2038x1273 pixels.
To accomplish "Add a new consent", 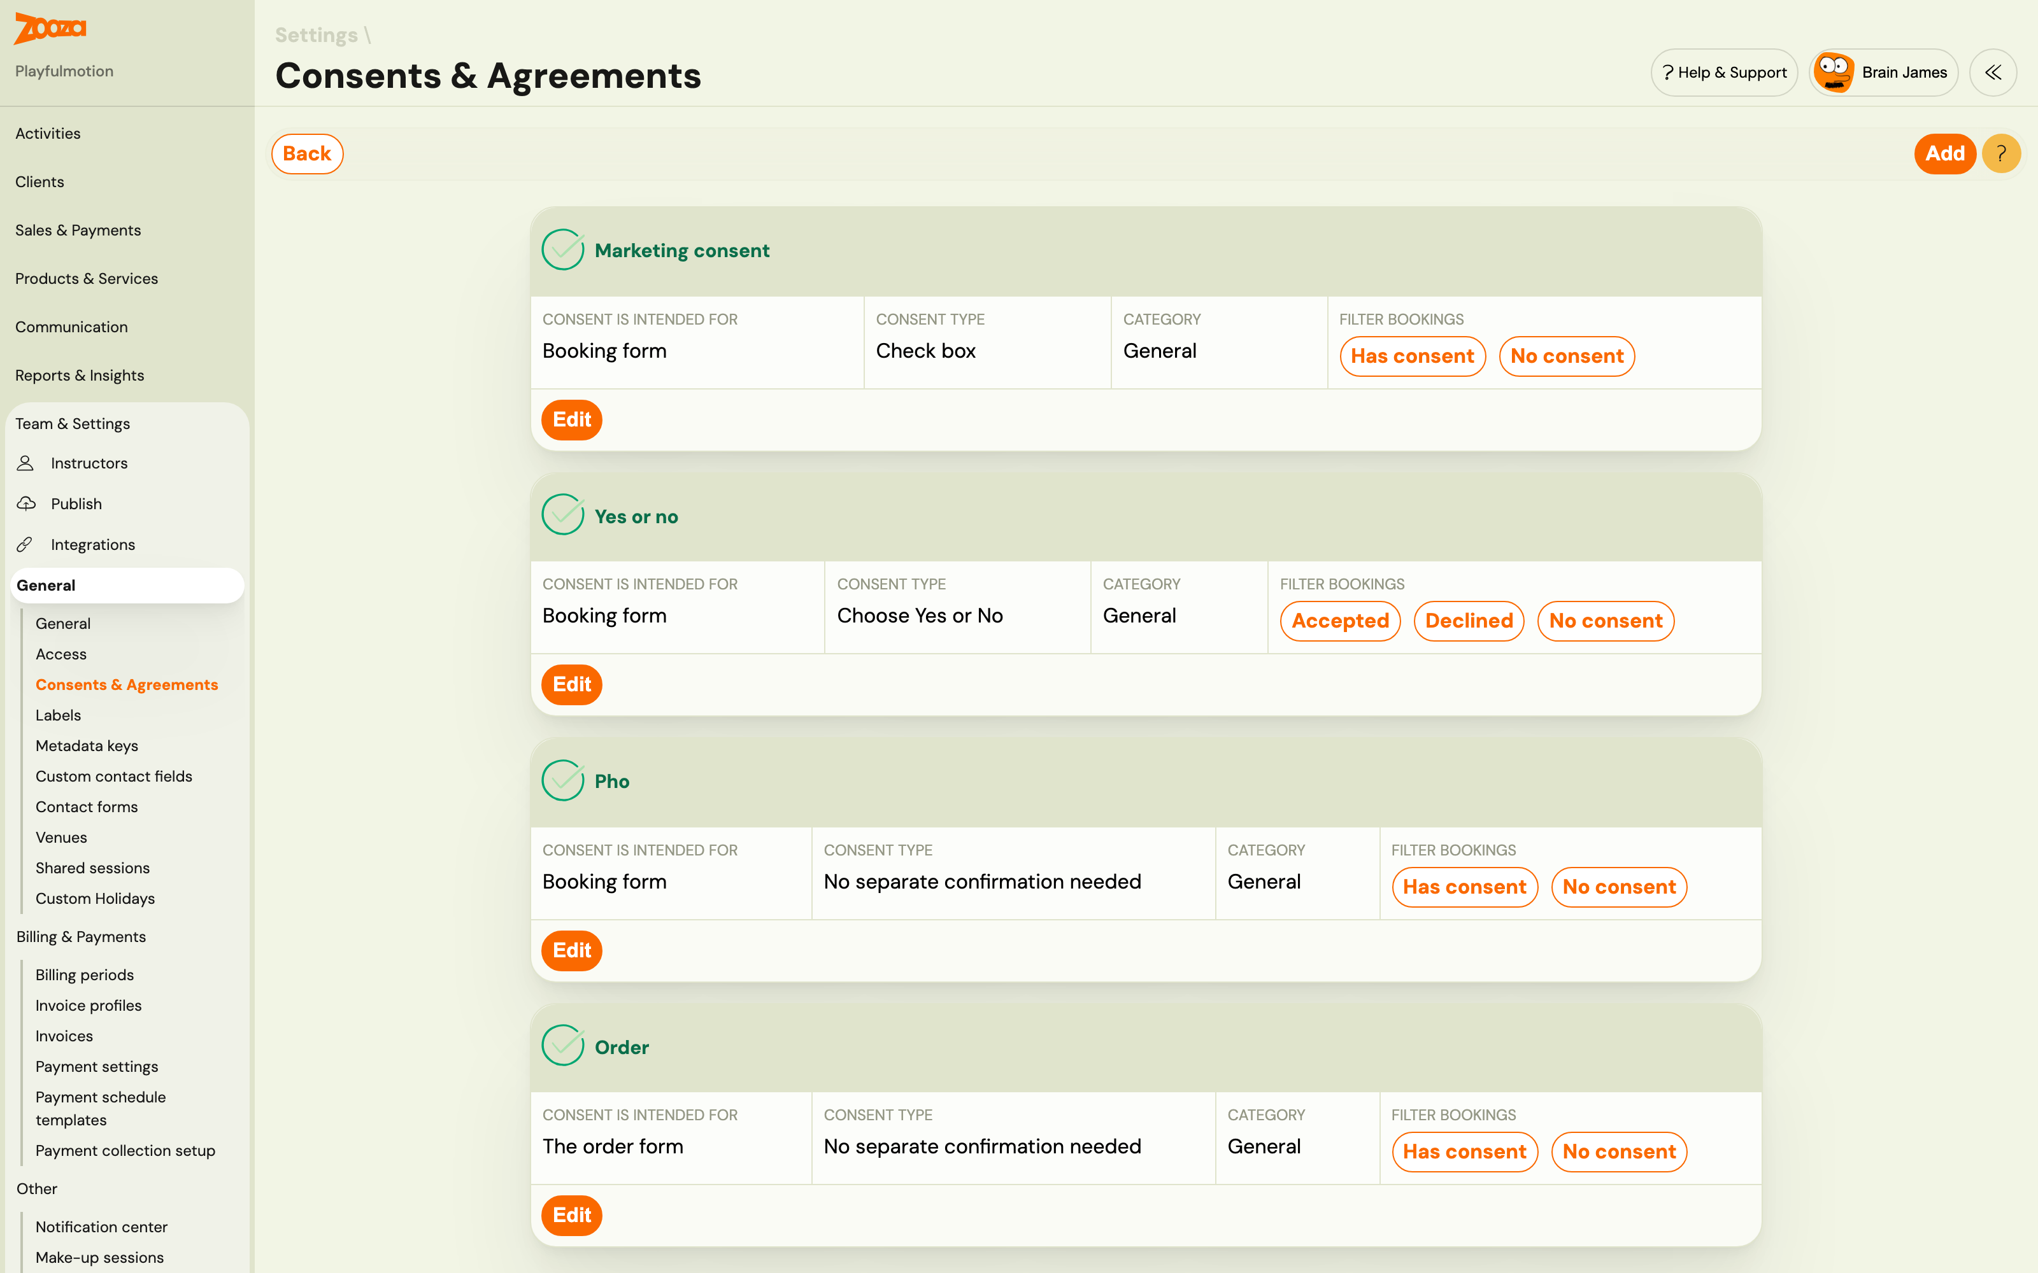I will (x=1944, y=154).
